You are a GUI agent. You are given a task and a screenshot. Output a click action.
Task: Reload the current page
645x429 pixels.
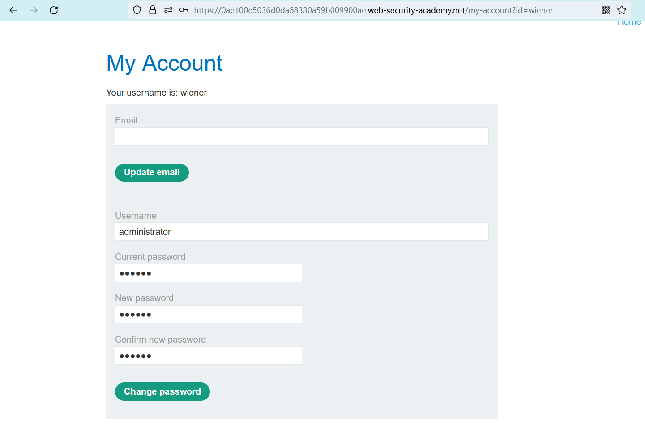point(54,10)
